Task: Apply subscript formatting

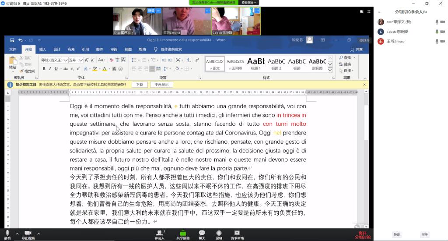Action: tap(72, 69)
